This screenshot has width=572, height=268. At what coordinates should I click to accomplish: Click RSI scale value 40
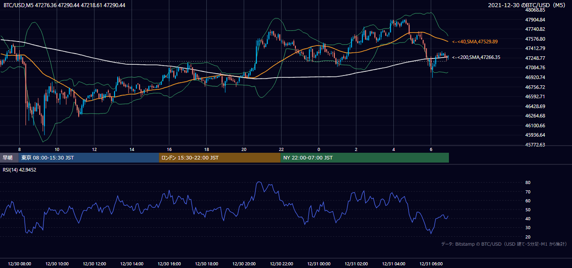[528, 218]
